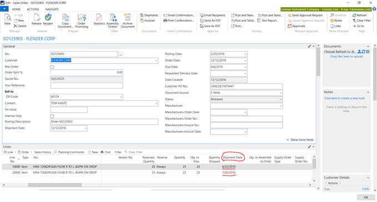Toggle the Rep Order checkbox
The height and width of the screenshot is (202, 377).
52,67
